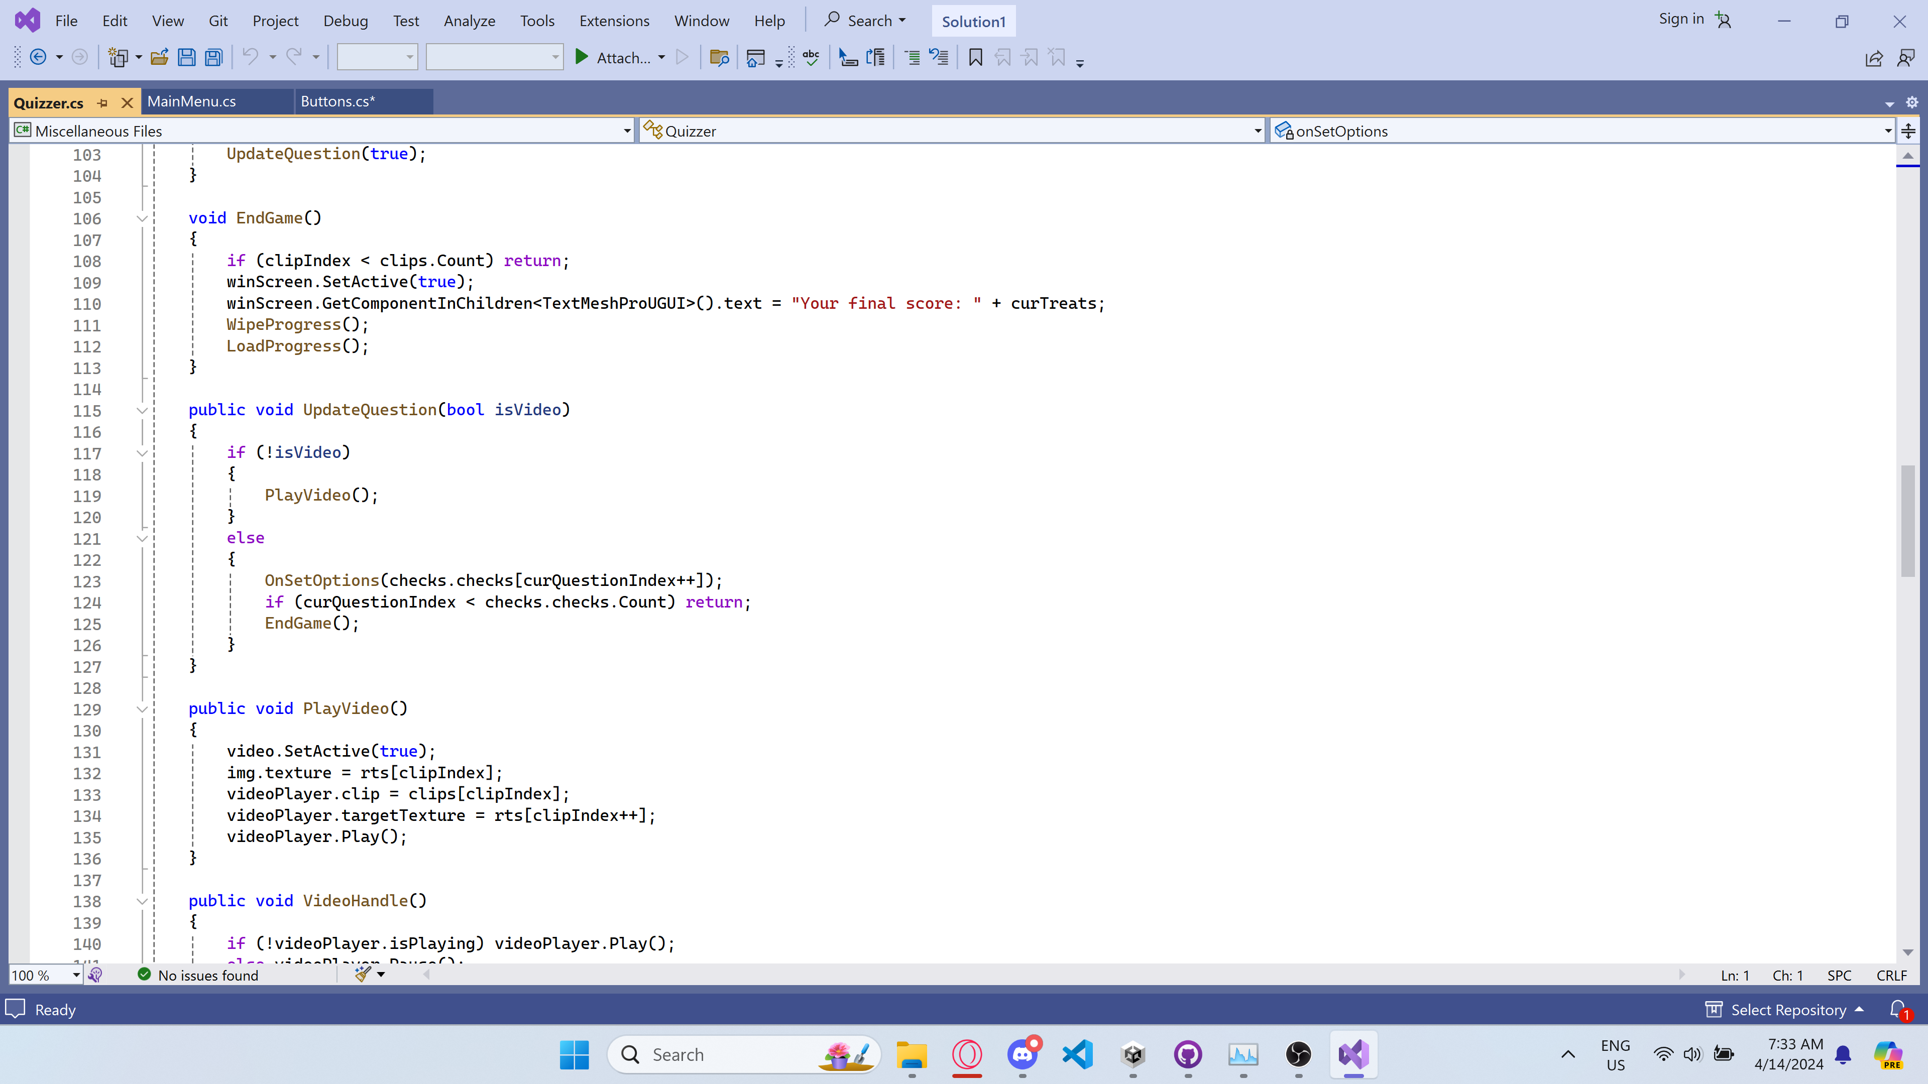Collapse the EndGame method outline

click(x=142, y=218)
